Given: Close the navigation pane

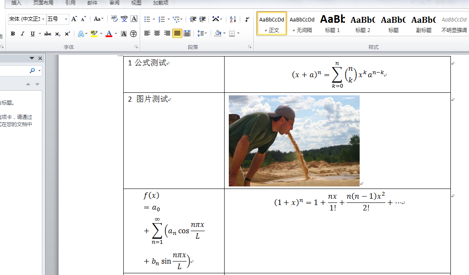Looking at the screenshot, I should (x=40, y=58).
